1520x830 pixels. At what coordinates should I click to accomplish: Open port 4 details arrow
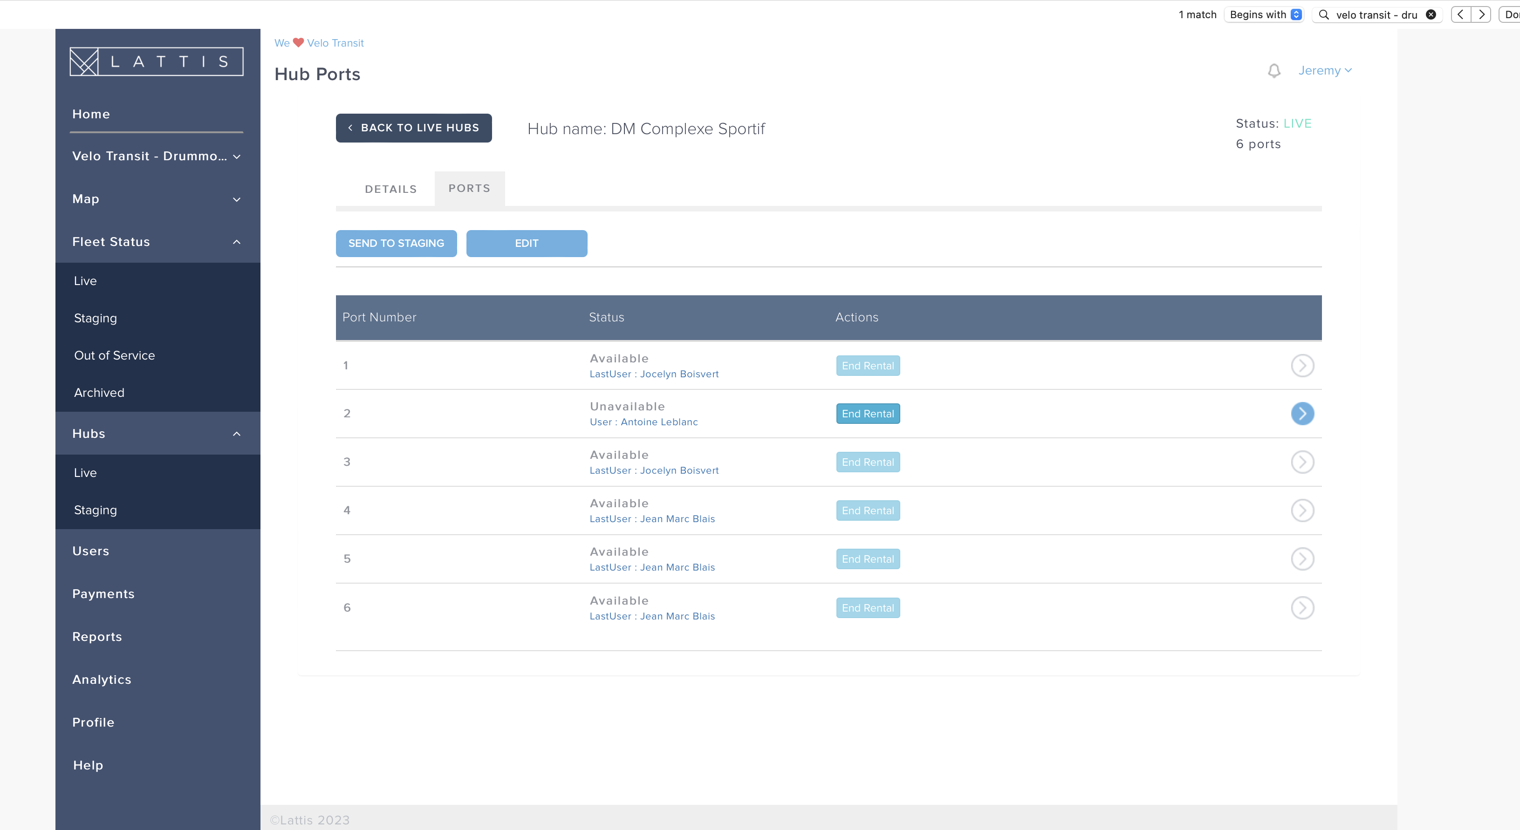pos(1301,510)
